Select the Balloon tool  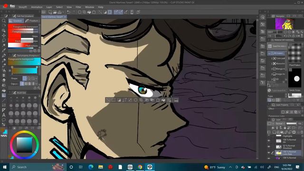(x=4, y=120)
